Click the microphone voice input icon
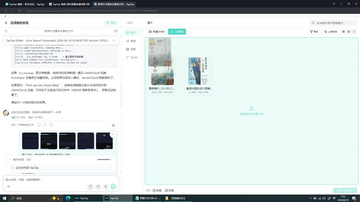This screenshot has width=360, height=202. point(106,186)
